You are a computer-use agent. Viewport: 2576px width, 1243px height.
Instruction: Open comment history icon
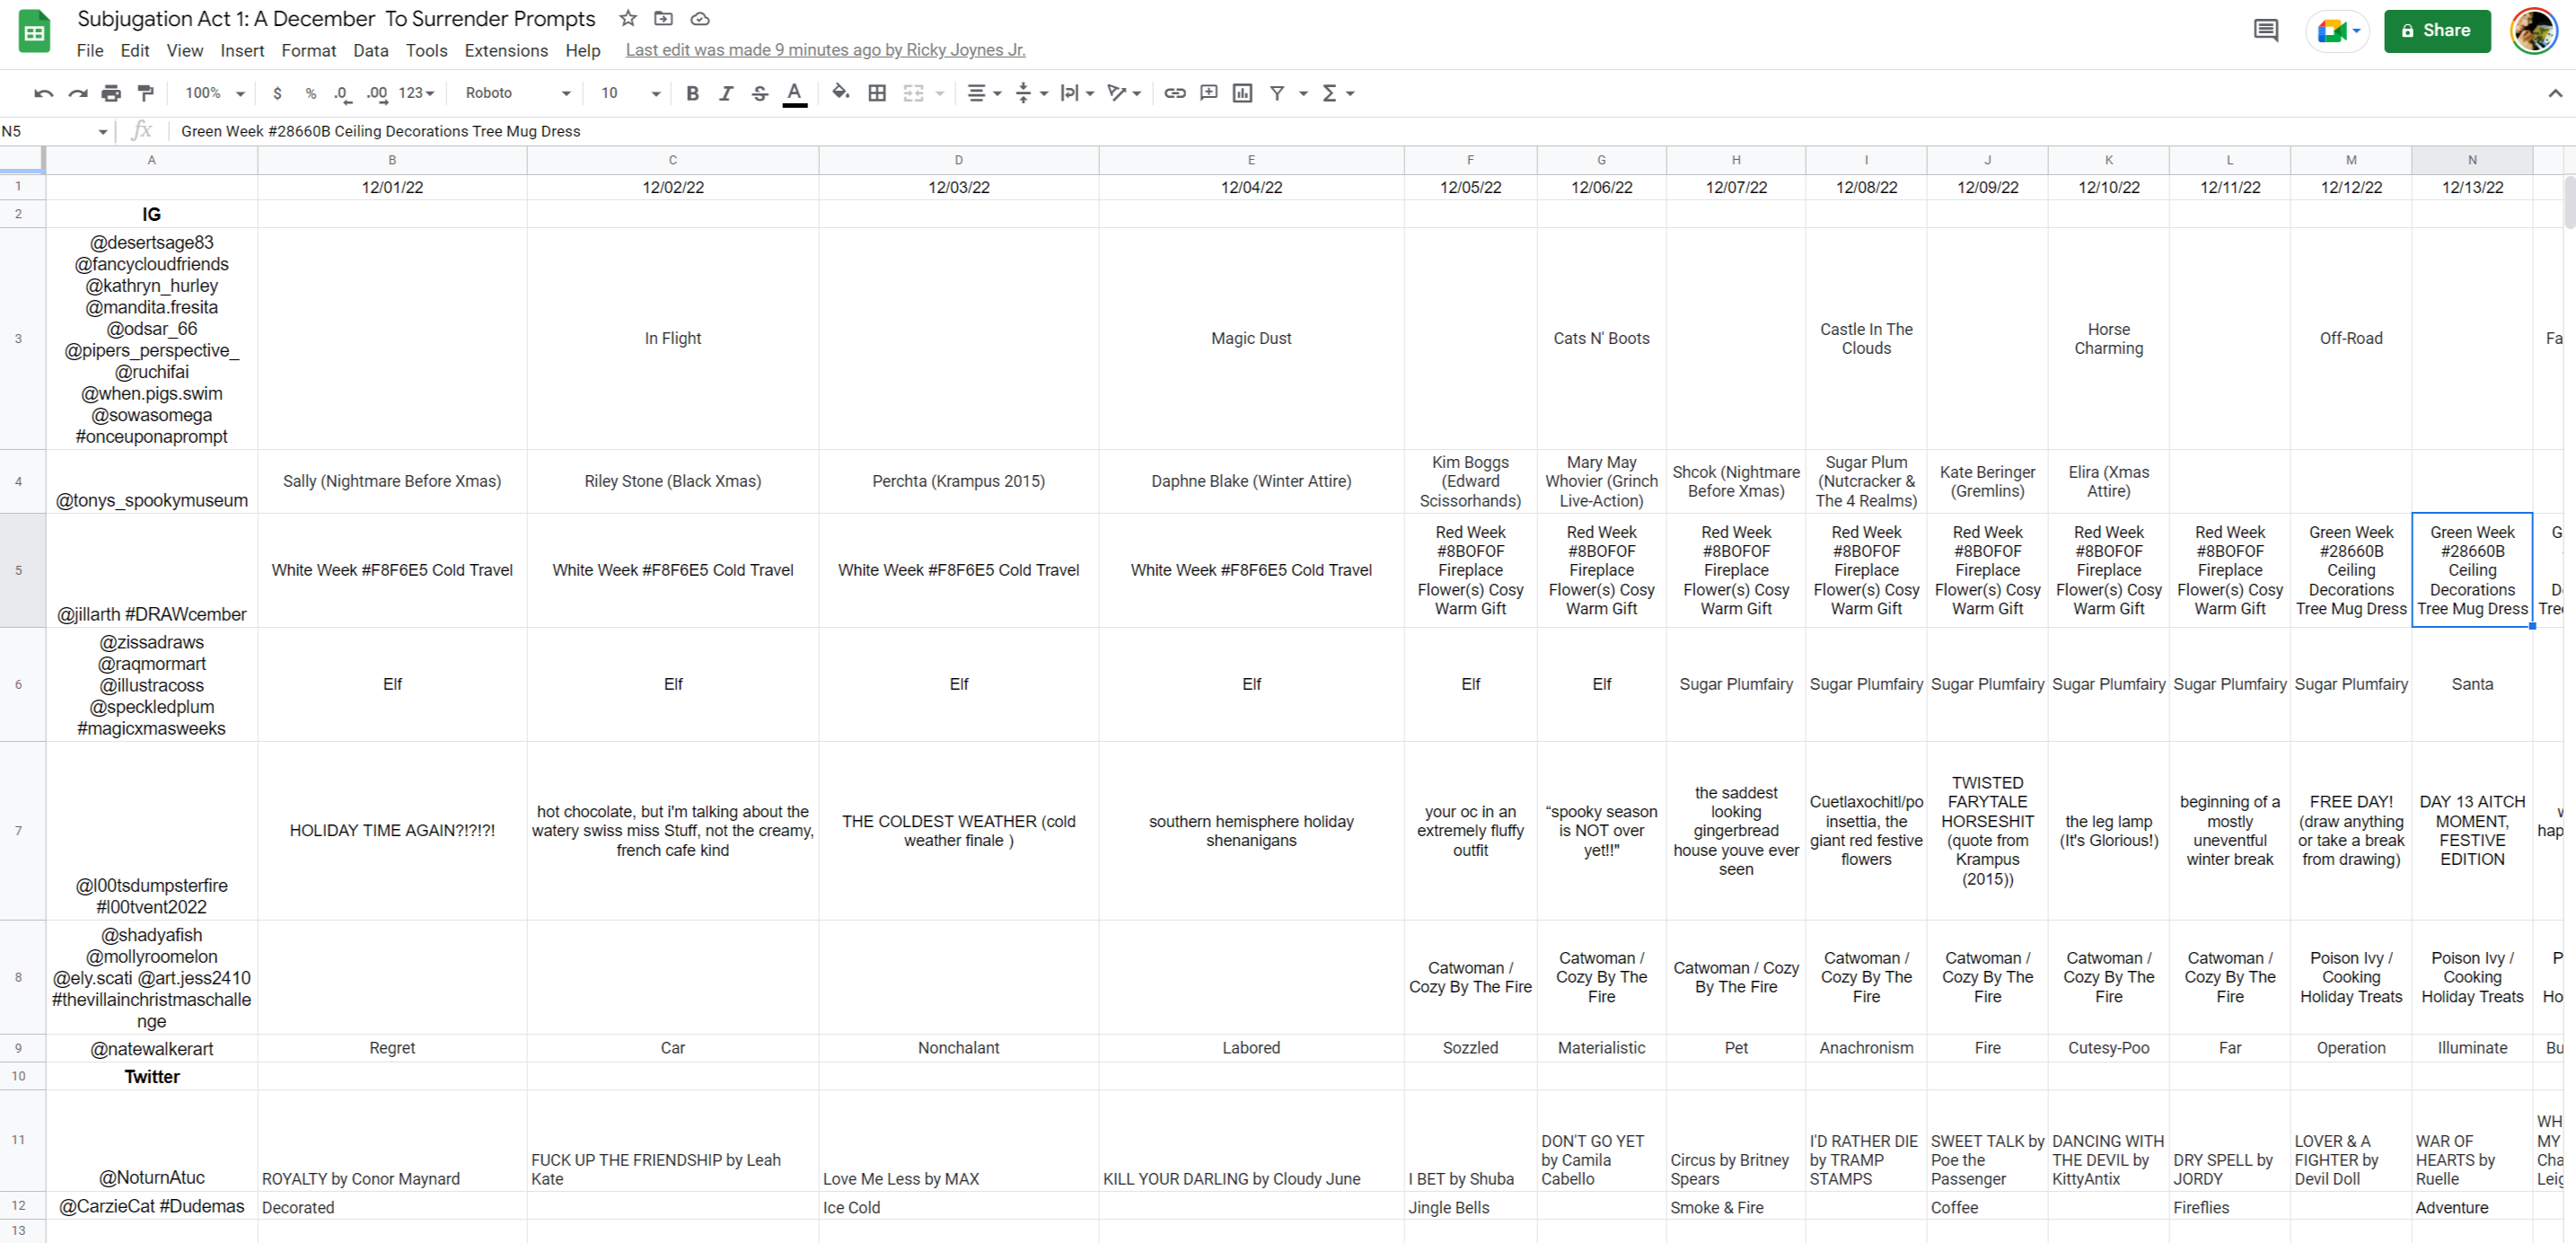point(2265,30)
